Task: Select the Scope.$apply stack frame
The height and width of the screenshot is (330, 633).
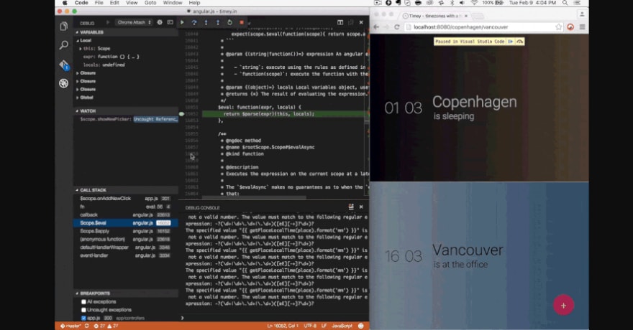Action: tap(126, 231)
